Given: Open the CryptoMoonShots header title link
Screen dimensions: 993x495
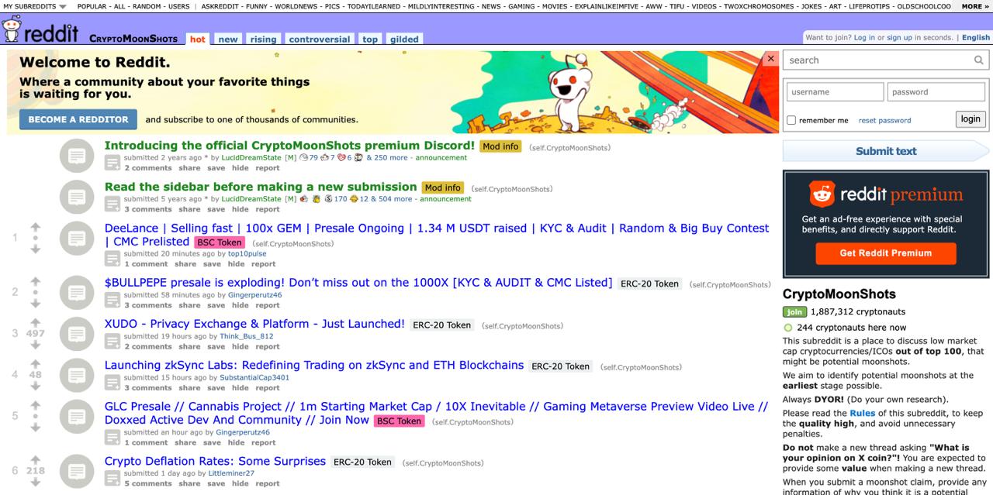Looking at the screenshot, I should (133, 39).
